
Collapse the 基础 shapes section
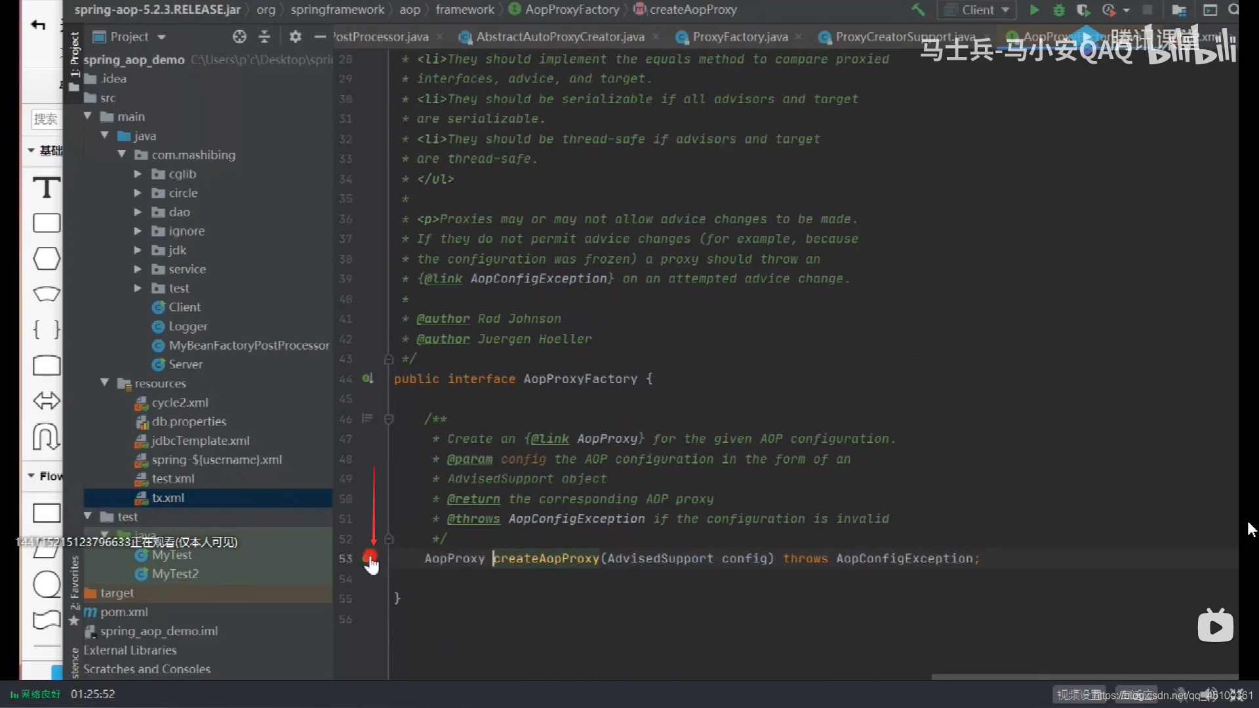[31, 151]
